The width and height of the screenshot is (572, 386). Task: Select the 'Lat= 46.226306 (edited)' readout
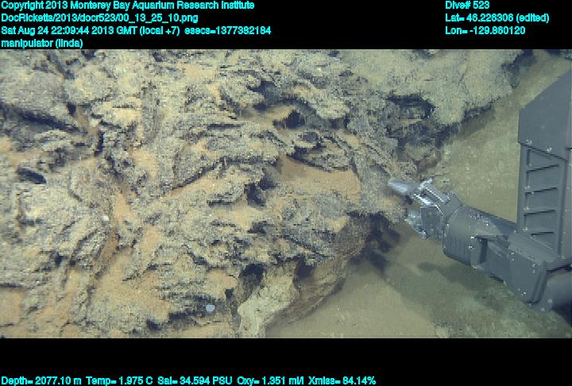tap(497, 18)
